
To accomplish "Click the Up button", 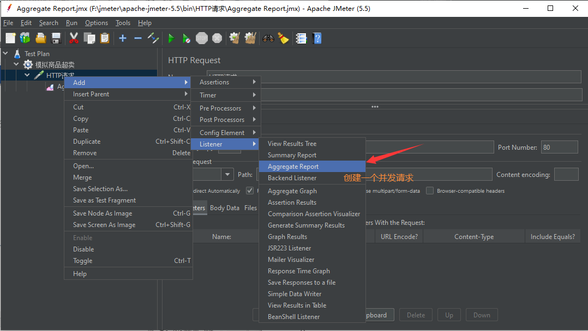I will [449, 315].
